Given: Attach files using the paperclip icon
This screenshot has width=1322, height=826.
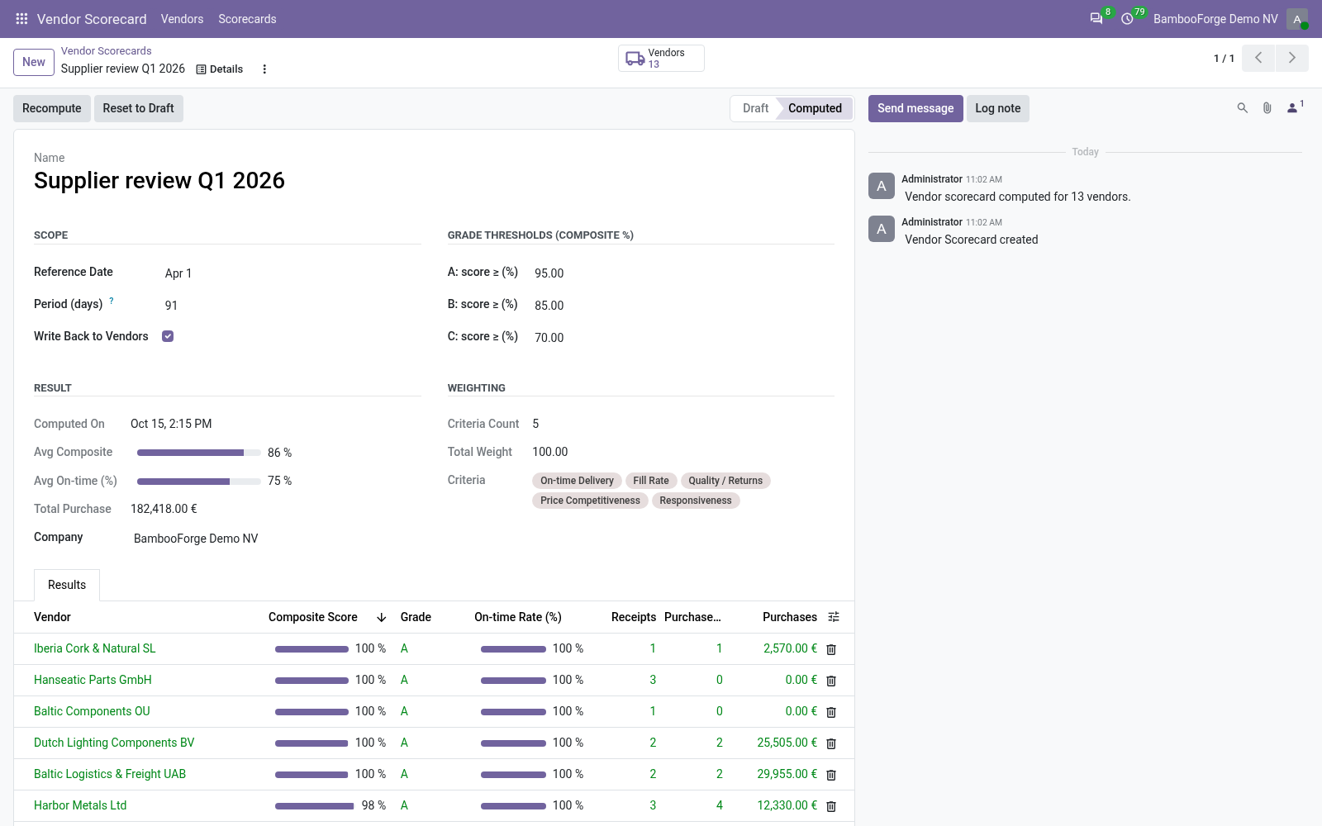Looking at the screenshot, I should (x=1267, y=108).
